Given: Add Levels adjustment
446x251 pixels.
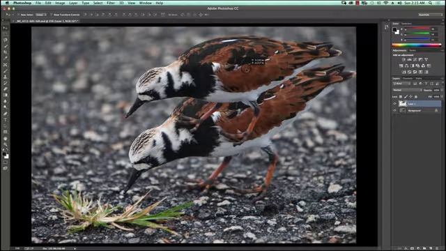Looking at the screenshot, I should [409, 59].
